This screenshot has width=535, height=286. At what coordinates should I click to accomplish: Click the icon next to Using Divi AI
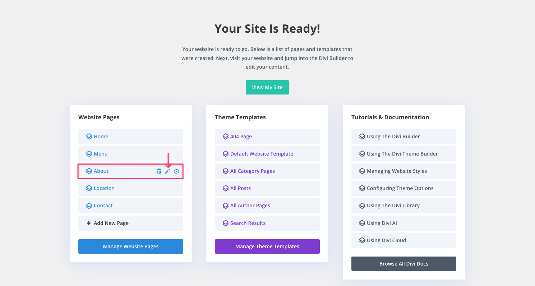click(362, 223)
